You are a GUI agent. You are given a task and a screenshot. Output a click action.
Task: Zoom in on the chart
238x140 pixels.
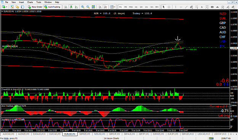tap(83, 7)
